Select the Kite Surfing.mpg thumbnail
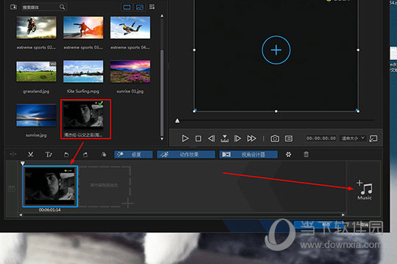 [83, 71]
